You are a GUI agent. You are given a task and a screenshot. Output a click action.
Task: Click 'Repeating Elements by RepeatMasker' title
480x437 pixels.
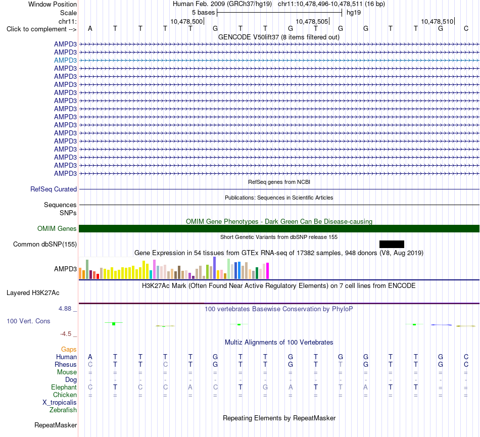click(x=279, y=418)
